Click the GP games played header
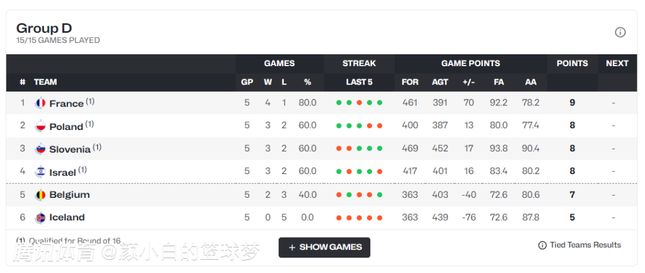The width and height of the screenshot is (645, 273). [247, 82]
